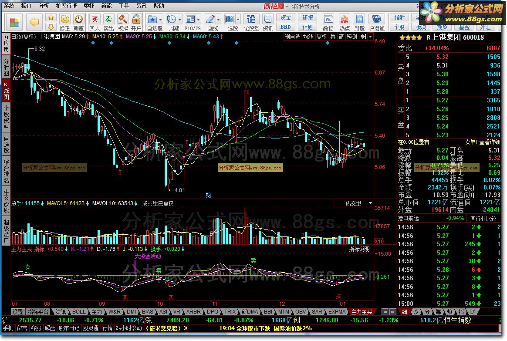Click the 卖出 sell icon
The width and height of the screenshot is (507, 341).
[108, 22]
